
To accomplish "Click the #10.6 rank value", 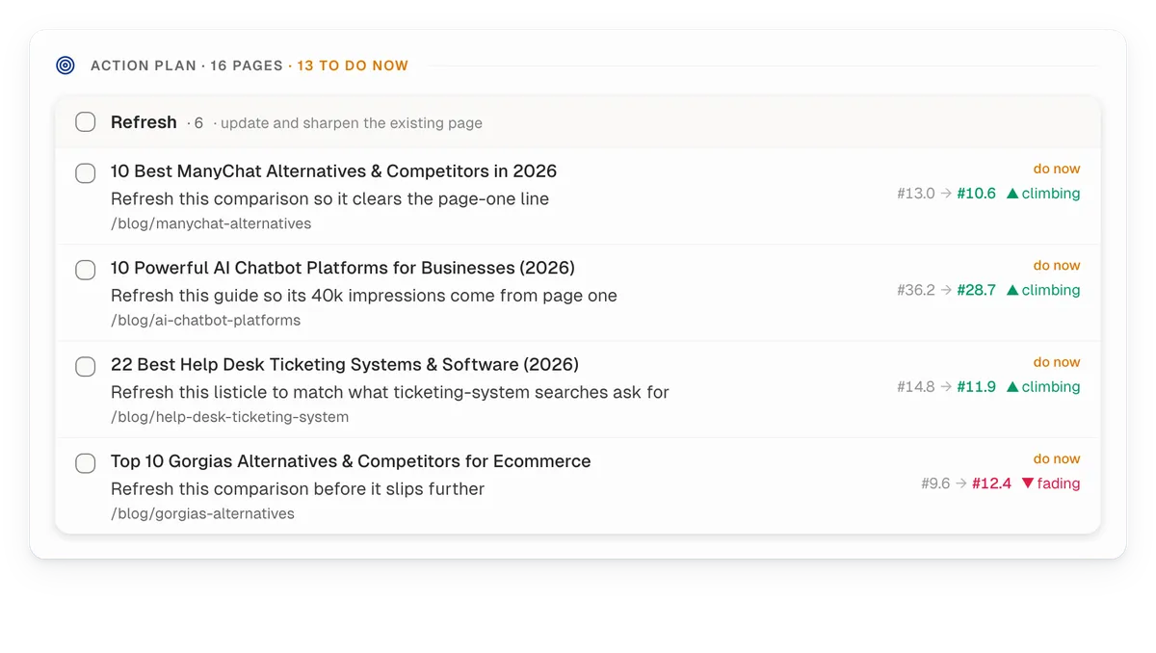I will click(976, 194).
